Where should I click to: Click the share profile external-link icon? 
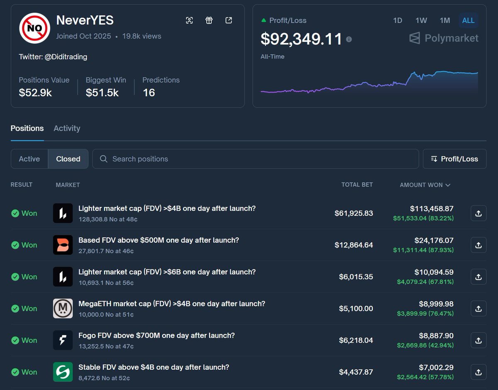(229, 20)
